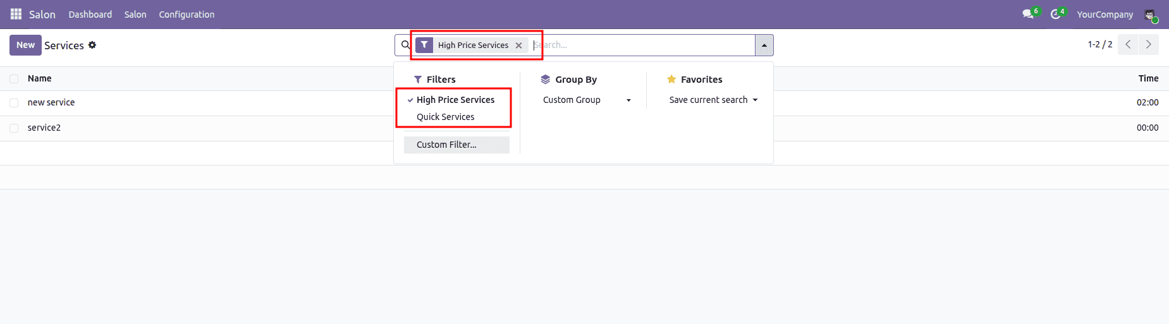The height and width of the screenshot is (324, 1169).
Task: Go to the next page arrow
Action: click(x=1148, y=45)
